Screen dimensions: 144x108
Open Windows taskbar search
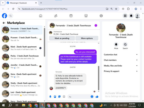coord(10,105)
